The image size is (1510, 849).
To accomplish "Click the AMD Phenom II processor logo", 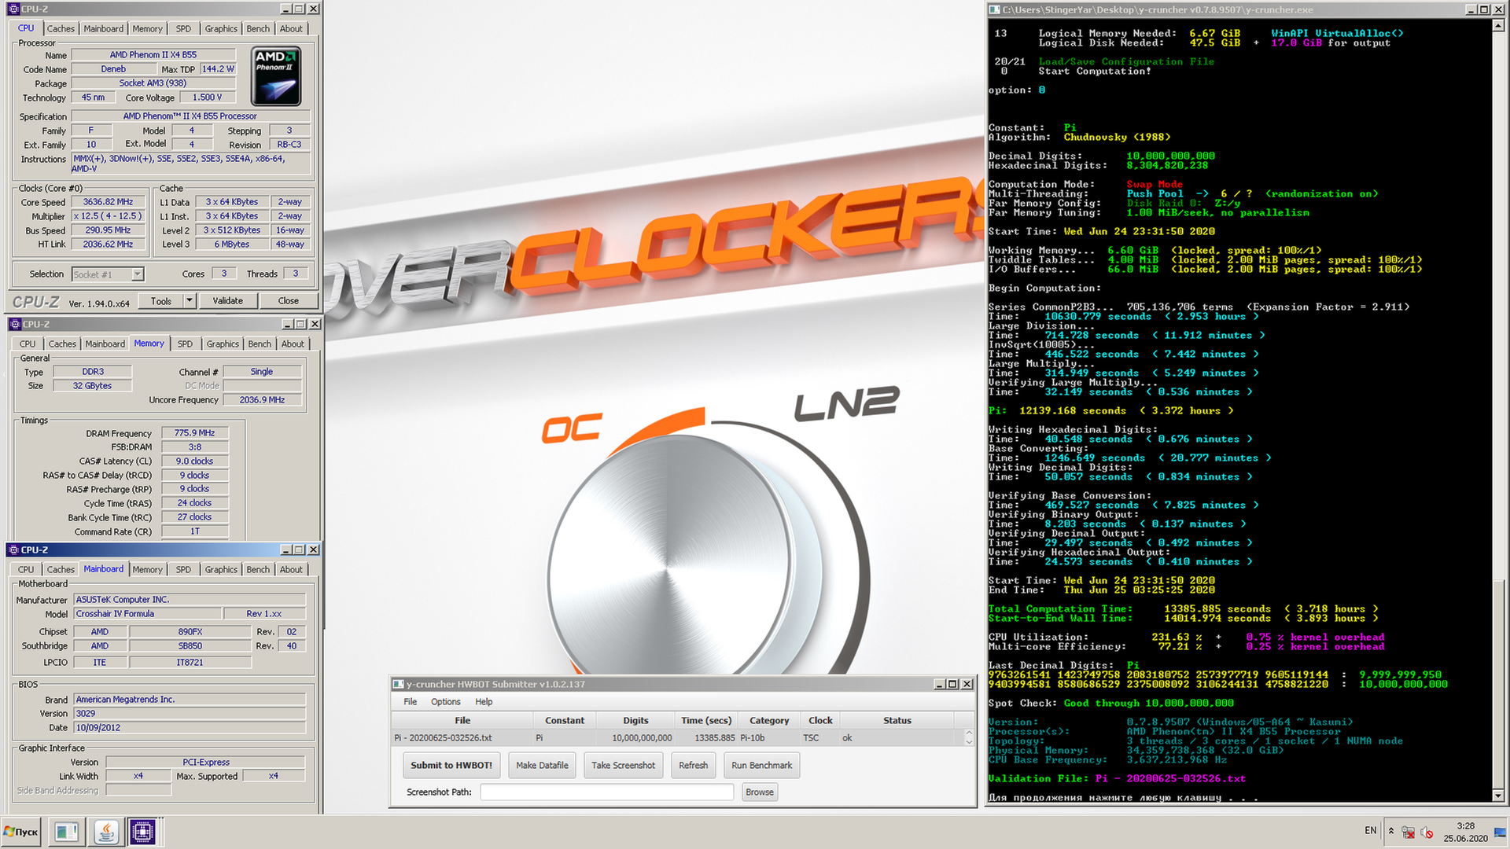I will coord(276,76).
